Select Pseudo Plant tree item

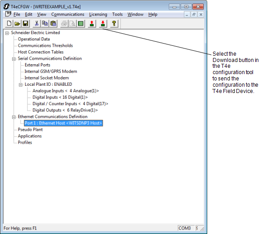pos(30,129)
